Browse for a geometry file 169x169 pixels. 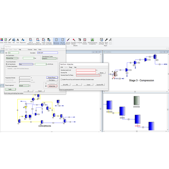[102, 73]
